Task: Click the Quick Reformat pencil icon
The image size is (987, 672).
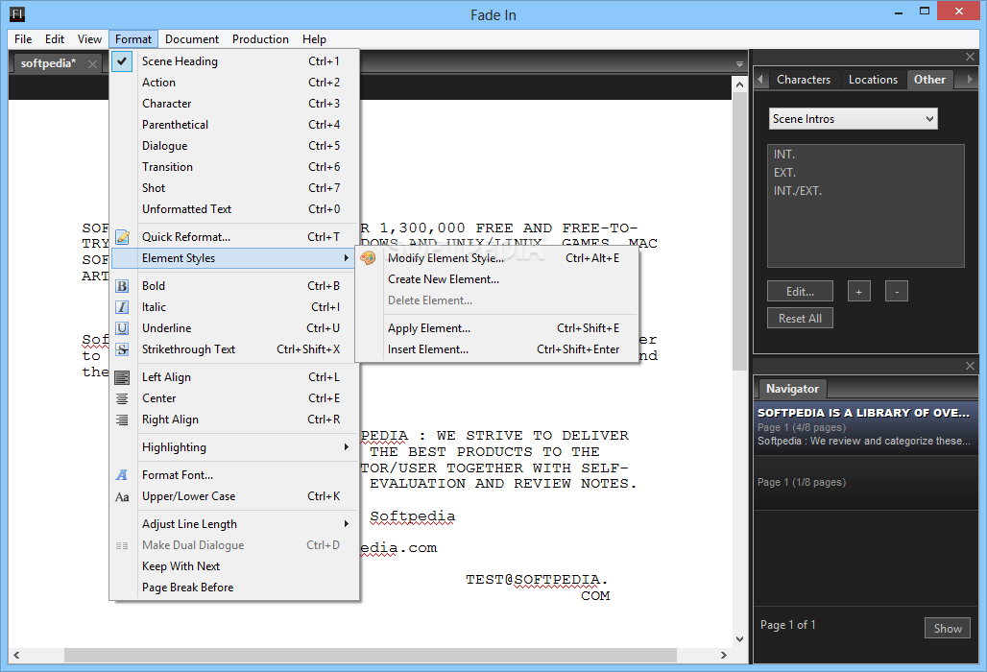Action: click(122, 237)
